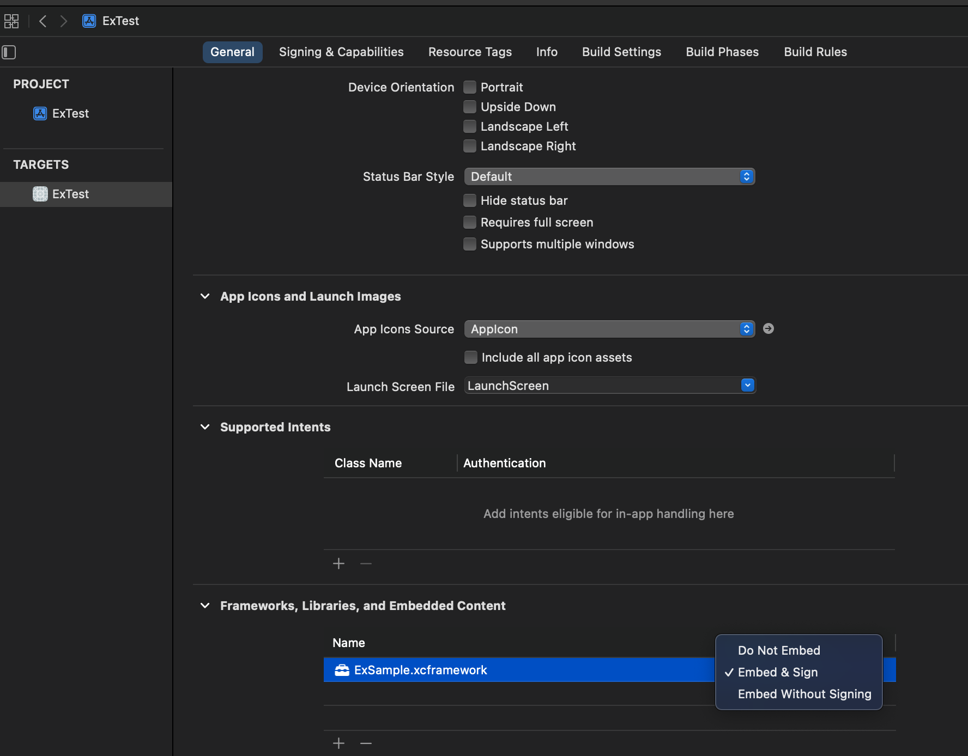Open the Resource Tags tab
Viewport: 968px width, 756px height.
tap(470, 52)
